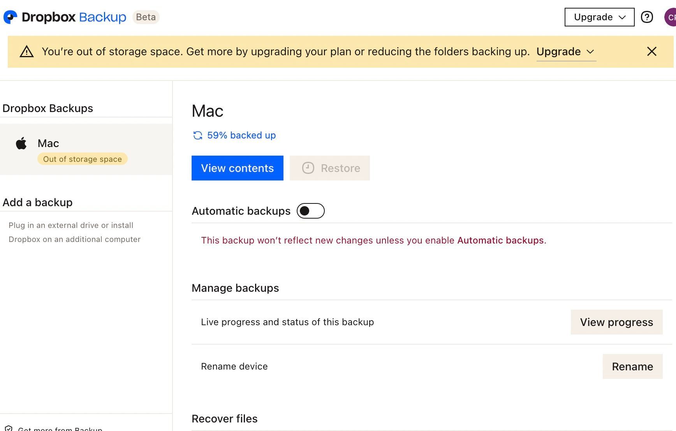Dismiss the out of storage banner
The height and width of the screenshot is (431, 676).
click(651, 51)
